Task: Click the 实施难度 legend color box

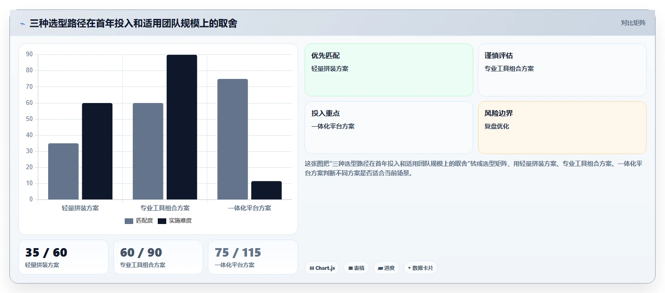Action: point(162,221)
